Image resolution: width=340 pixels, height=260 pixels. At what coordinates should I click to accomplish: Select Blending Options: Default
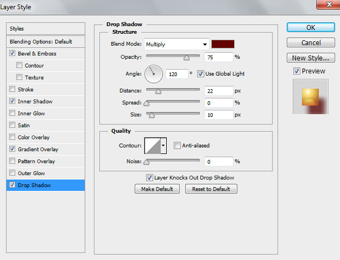pos(46,41)
